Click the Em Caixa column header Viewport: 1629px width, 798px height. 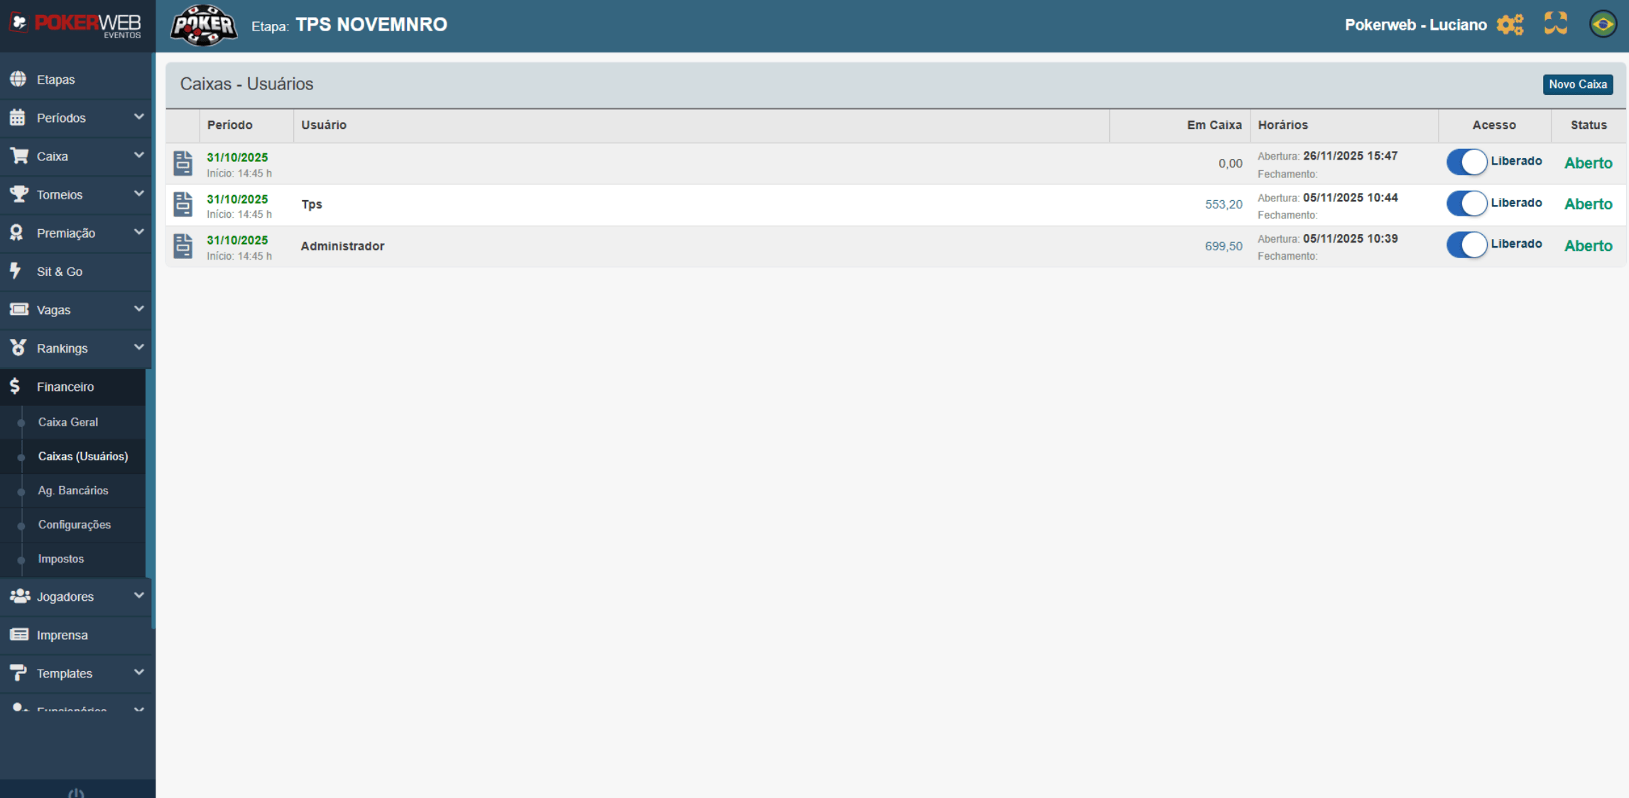click(x=1214, y=125)
